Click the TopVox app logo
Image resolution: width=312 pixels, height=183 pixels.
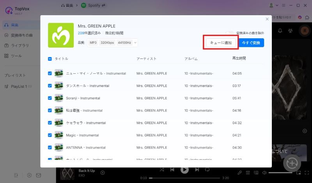9,11
